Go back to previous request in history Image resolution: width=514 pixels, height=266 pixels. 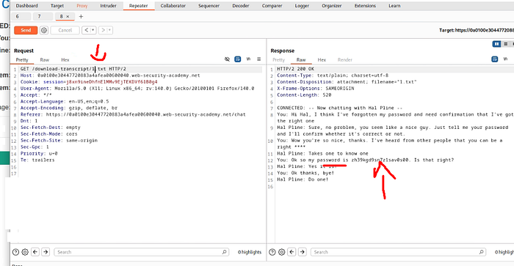coord(86,30)
